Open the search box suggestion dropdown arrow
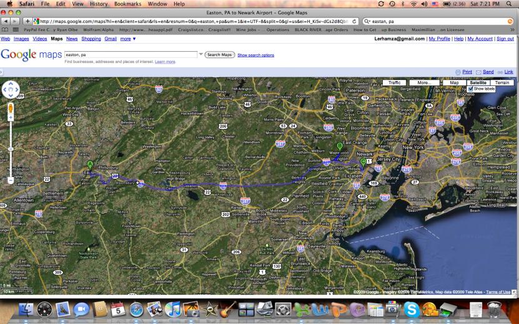Viewport: 519px width, 324px height. (200, 54)
